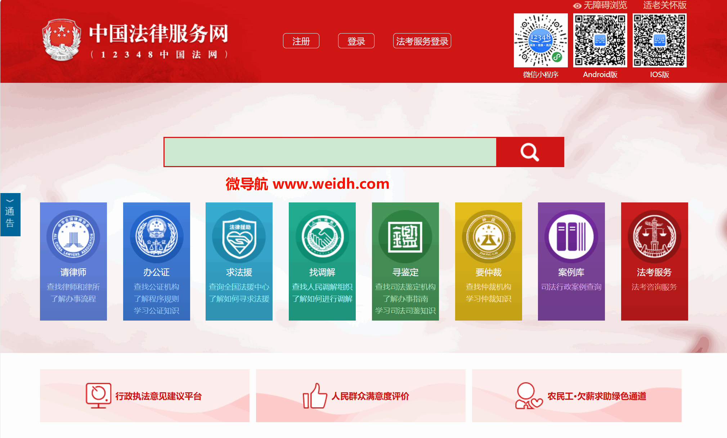Open 农民工·欠薪求助绿色通道 link
The height and width of the screenshot is (438, 727).
click(x=597, y=396)
